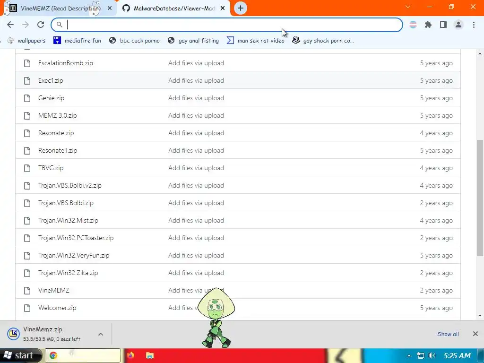The width and height of the screenshot is (484, 363).
Task: Open the TBVG.zip file link
Action: (x=51, y=168)
